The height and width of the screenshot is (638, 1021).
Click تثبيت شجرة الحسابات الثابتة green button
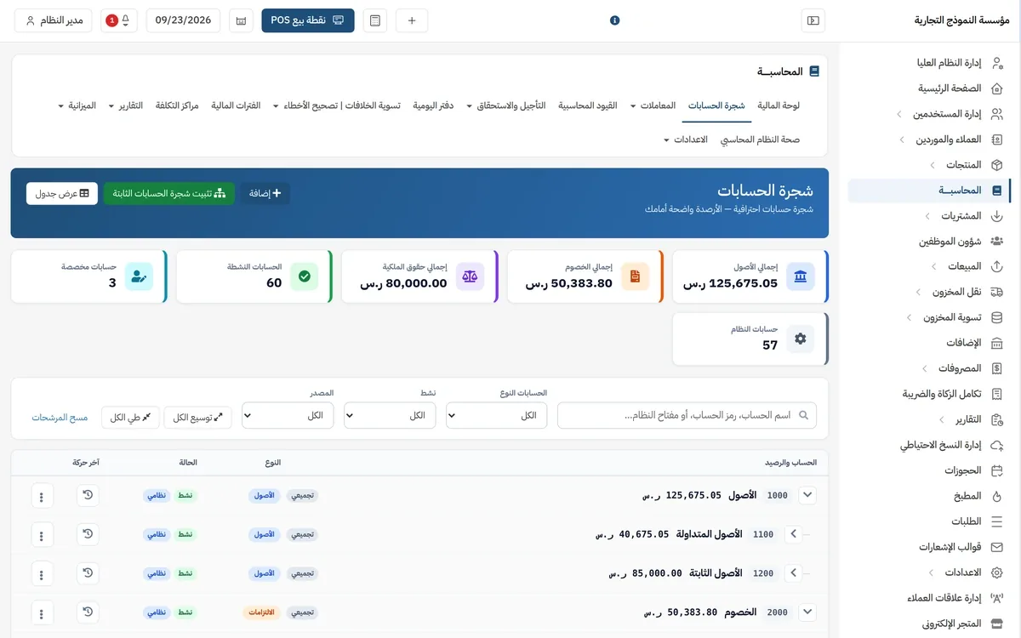point(169,193)
